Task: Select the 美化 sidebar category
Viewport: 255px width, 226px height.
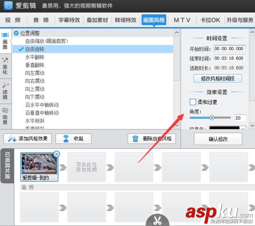Action: tap(5, 66)
